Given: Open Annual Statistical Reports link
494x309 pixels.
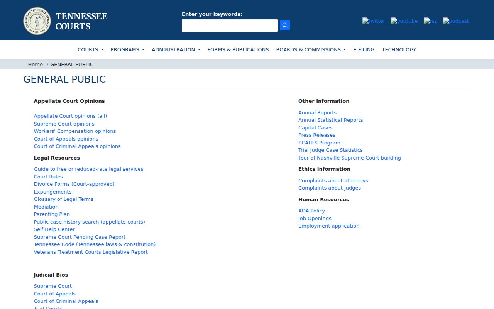Looking at the screenshot, I should pyautogui.click(x=331, y=120).
